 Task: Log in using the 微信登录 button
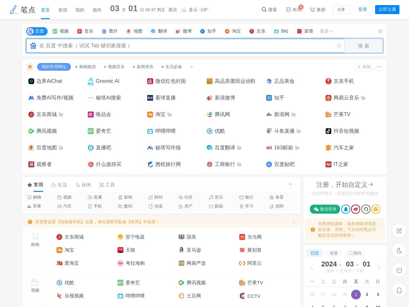point(325,209)
